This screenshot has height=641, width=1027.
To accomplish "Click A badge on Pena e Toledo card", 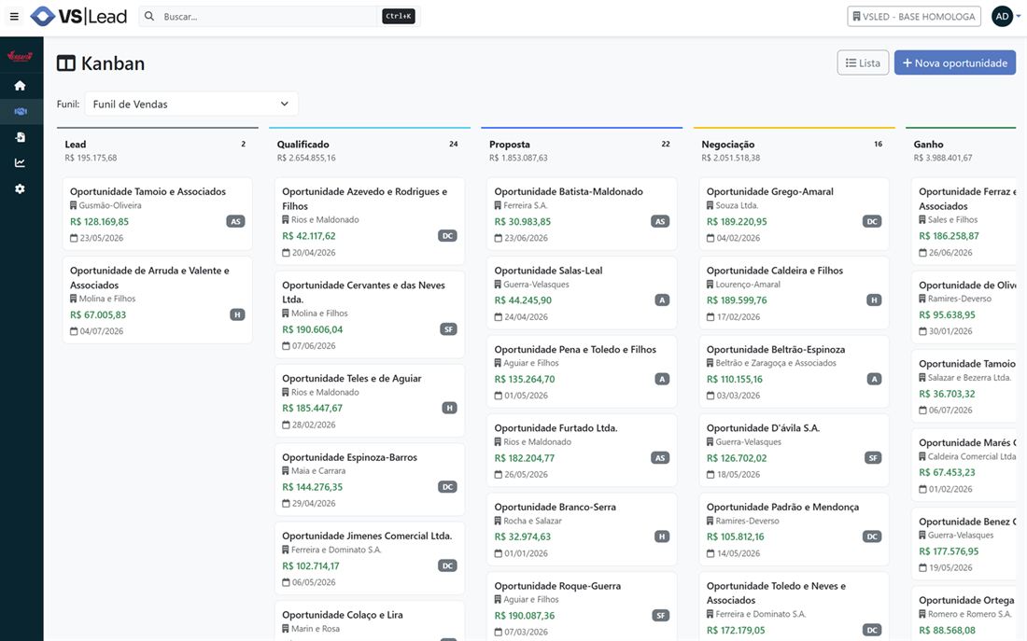I will pyautogui.click(x=662, y=379).
